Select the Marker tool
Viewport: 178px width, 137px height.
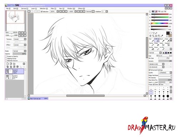tap(152, 44)
